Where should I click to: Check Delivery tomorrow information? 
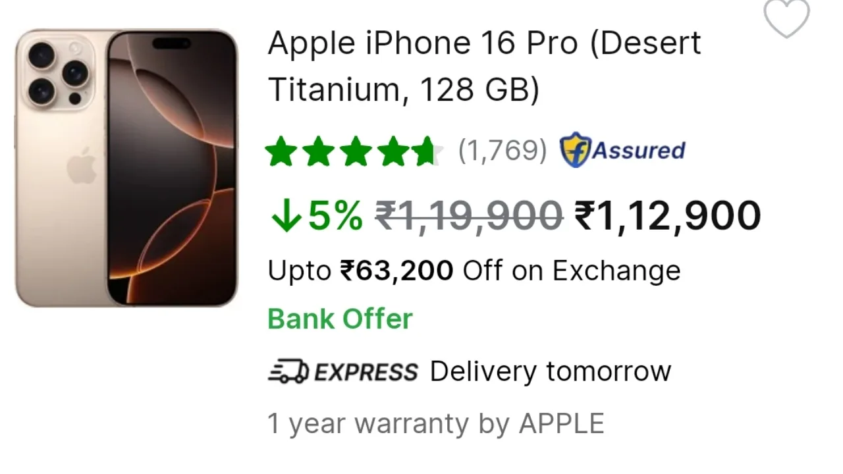coord(551,371)
